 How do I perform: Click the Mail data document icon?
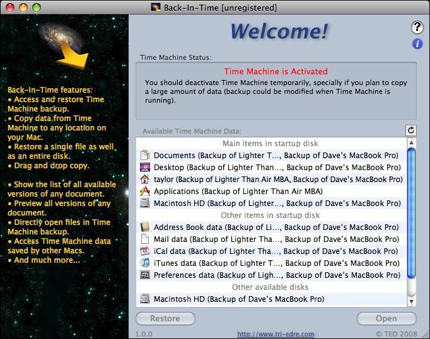[x=145, y=239]
